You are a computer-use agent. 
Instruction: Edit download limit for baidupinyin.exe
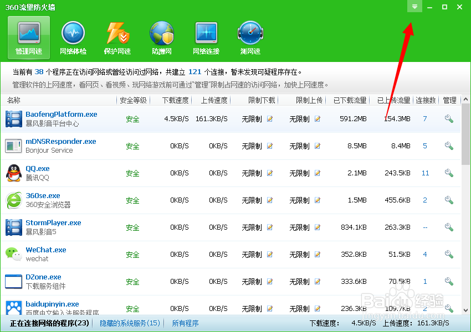point(270,308)
